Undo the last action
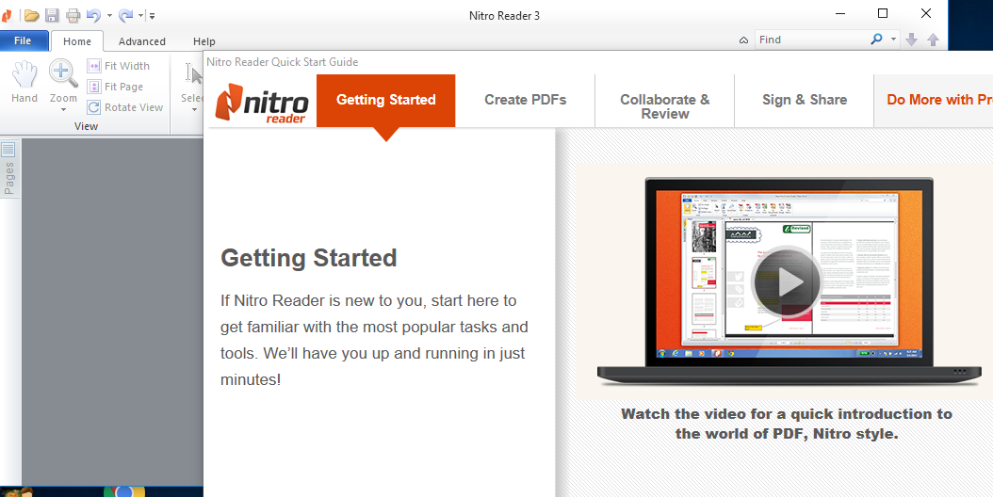The height and width of the screenshot is (497, 993). click(x=93, y=15)
